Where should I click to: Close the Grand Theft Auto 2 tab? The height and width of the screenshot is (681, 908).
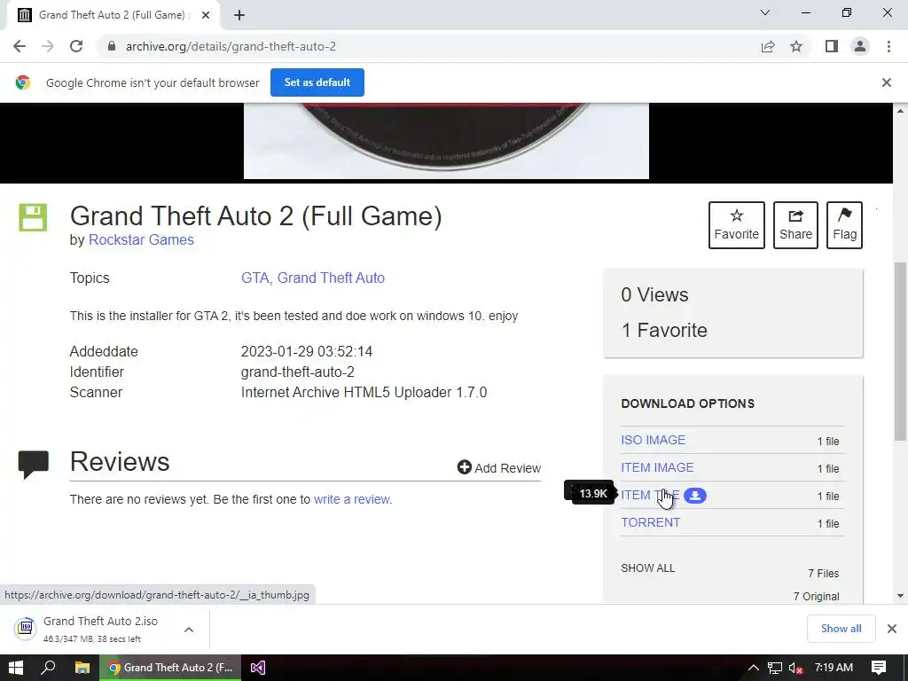pyautogui.click(x=206, y=15)
